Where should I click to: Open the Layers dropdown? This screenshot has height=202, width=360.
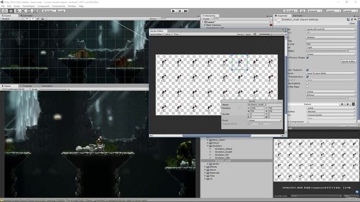point(333,11)
